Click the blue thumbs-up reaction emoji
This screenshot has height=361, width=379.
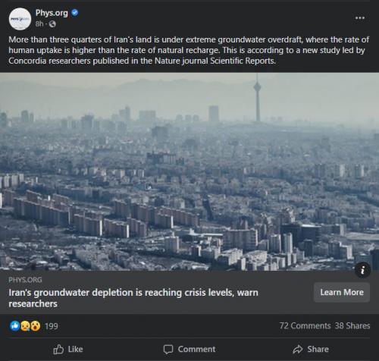(15, 326)
